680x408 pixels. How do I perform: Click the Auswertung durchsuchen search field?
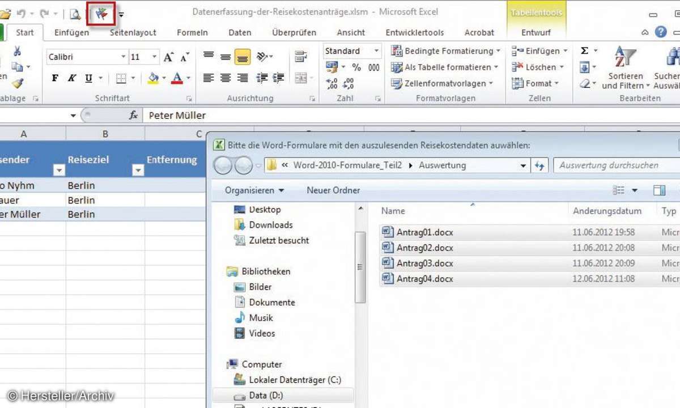617,165
